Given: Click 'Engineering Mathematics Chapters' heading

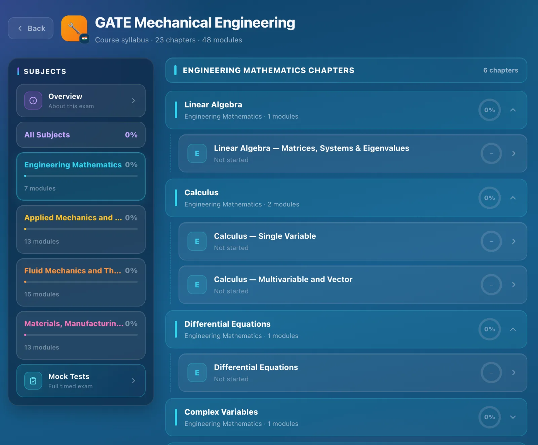Looking at the screenshot, I should (x=268, y=70).
